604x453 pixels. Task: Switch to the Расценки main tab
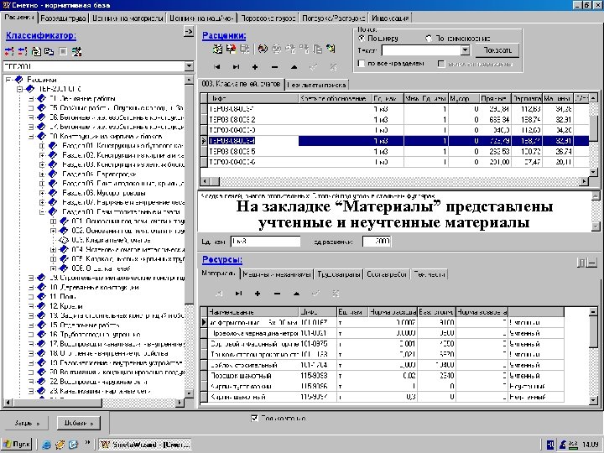point(18,18)
